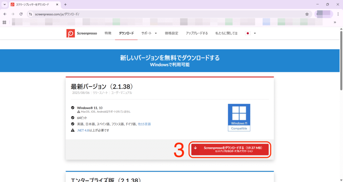Expand the サポート menu arrow
This screenshot has height=182, width=343.
pos(156,33)
